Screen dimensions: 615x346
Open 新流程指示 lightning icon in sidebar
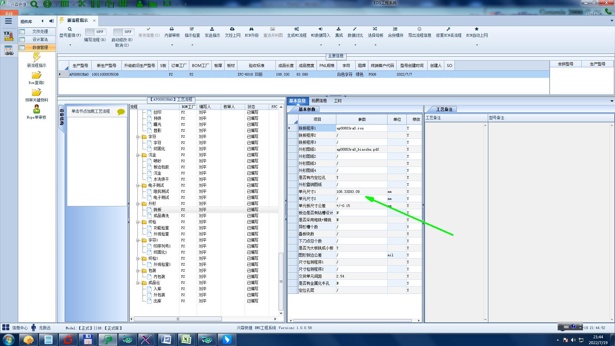(x=37, y=58)
